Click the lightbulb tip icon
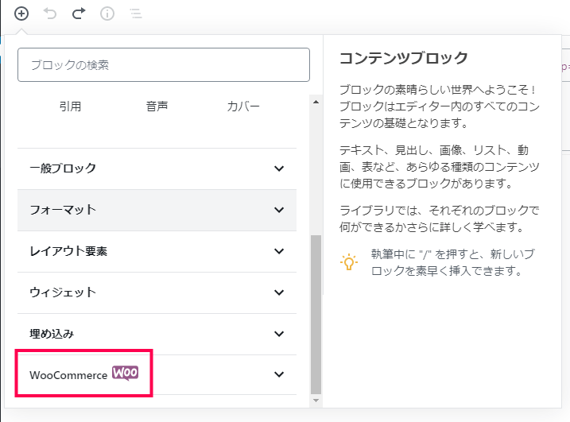 click(349, 262)
